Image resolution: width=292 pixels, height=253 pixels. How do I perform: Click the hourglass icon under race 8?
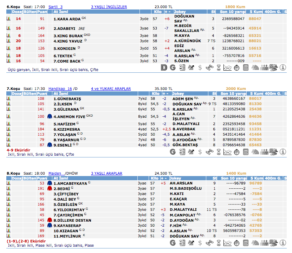218,243
